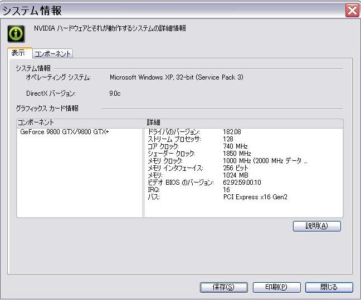The width and height of the screenshot is (361, 300).
Task: Click the 保存(S) button
Action: [x=224, y=287]
